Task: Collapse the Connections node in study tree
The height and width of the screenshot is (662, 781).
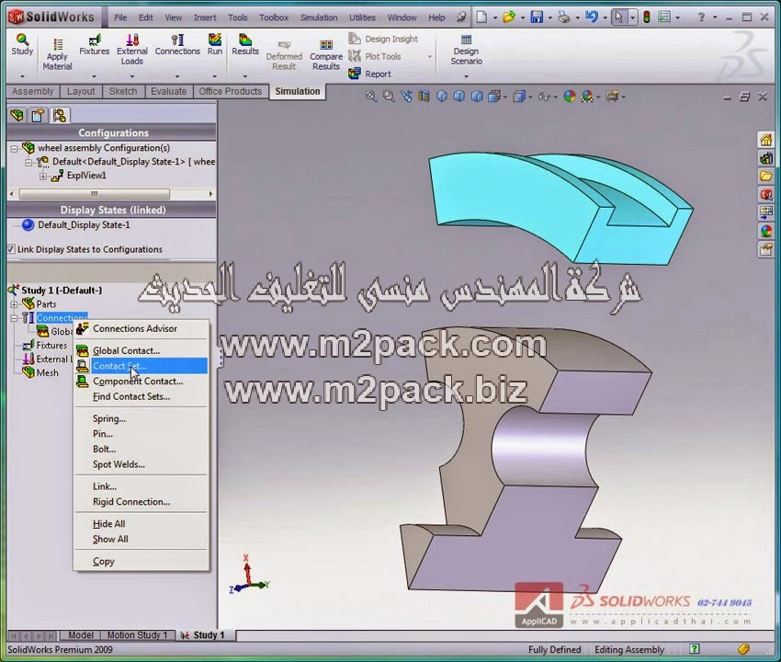Action: (14, 318)
